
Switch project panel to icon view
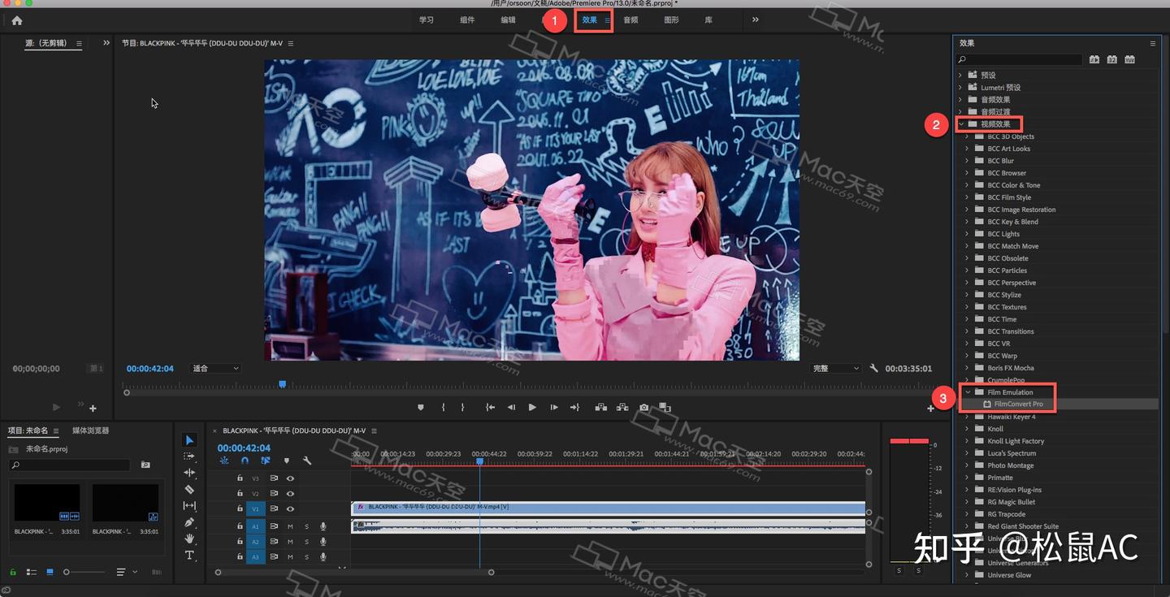click(50, 572)
